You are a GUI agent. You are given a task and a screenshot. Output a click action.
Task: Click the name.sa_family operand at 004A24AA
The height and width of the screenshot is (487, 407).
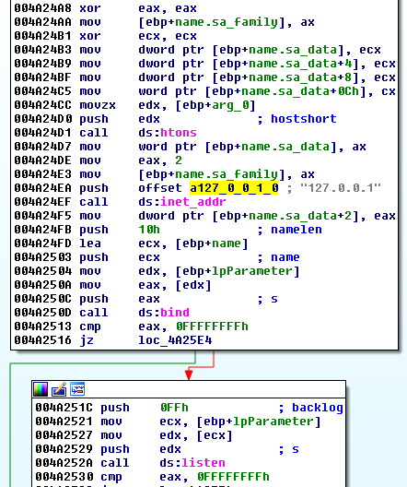pyautogui.click(x=227, y=22)
